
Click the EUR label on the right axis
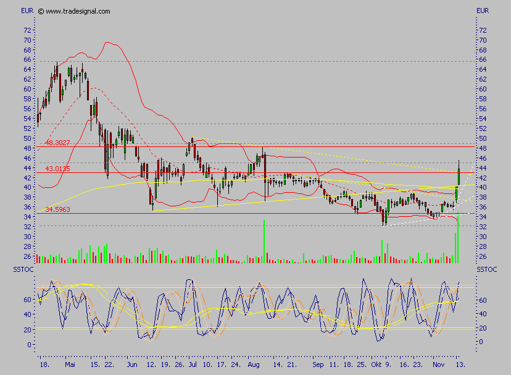(x=482, y=10)
